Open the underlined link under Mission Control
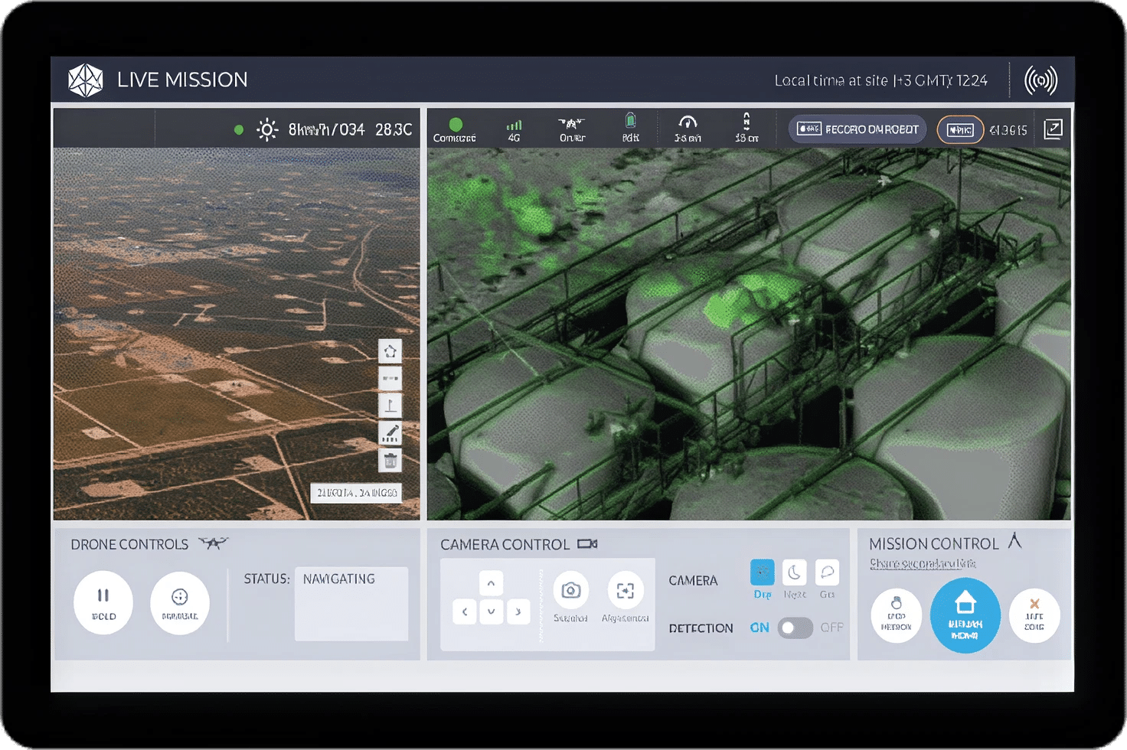This screenshot has width=1127, height=750. (923, 564)
